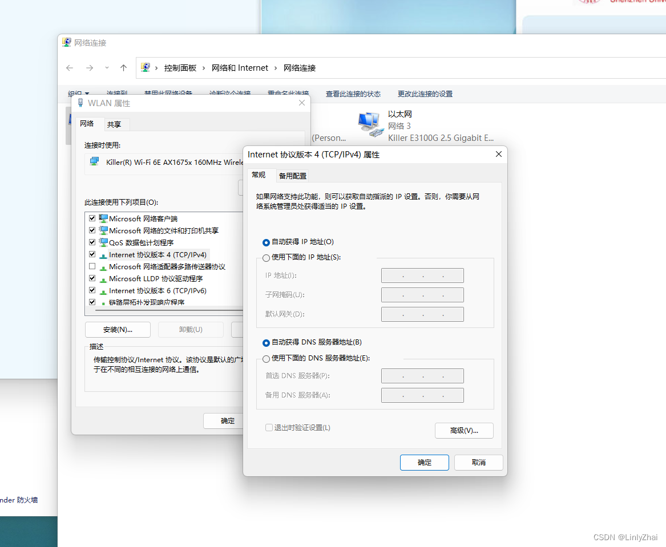The width and height of the screenshot is (666, 547).
Task: Click 查看此连接的状态 toolbar command
Action: click(x=353, y=94)
